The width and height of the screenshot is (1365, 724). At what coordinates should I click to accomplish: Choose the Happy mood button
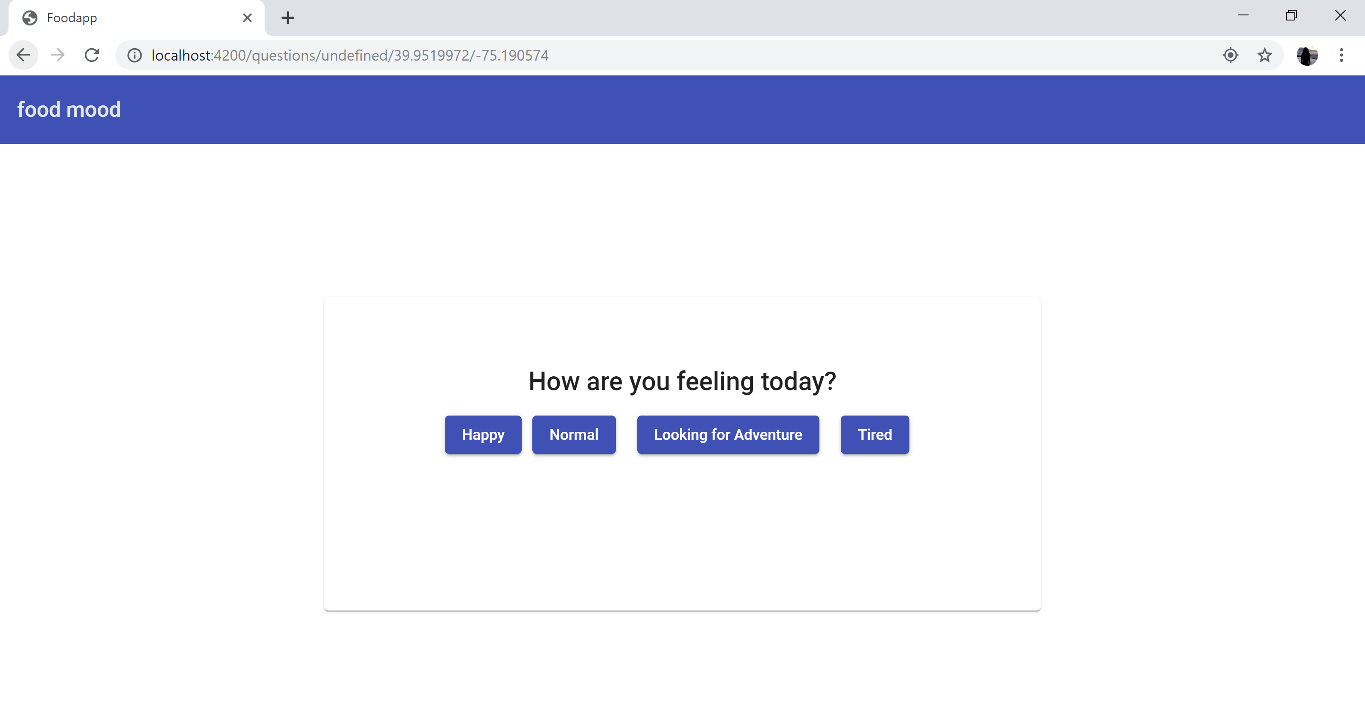[483, 435]
